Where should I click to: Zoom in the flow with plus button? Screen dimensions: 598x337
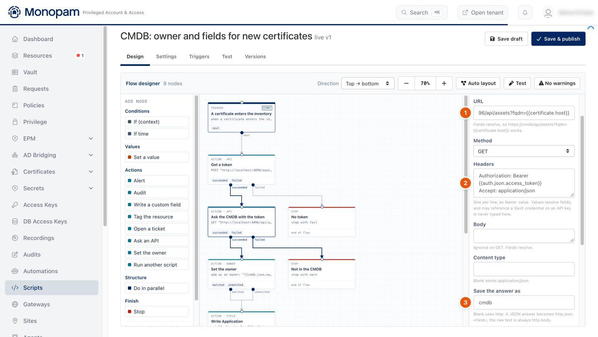pos(444,83)
